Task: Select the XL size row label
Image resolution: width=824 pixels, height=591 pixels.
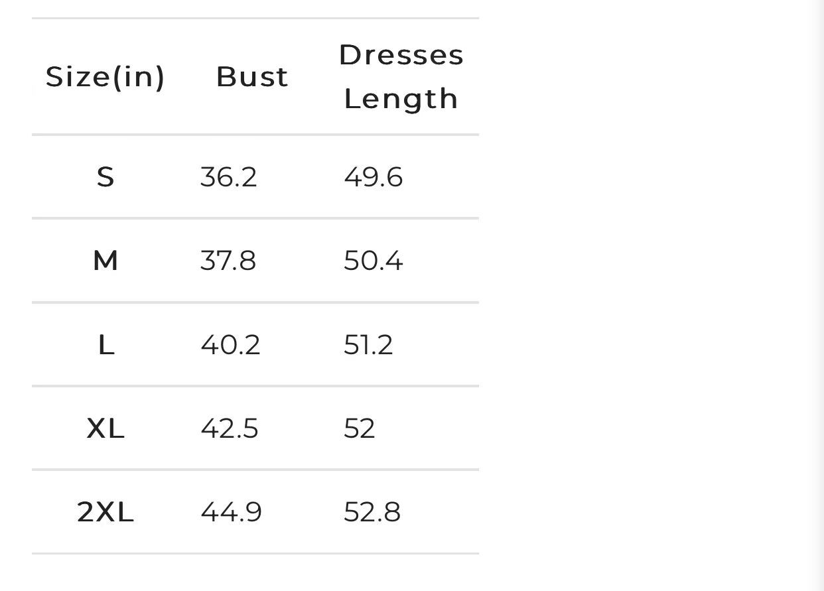Action: [105, 428]
